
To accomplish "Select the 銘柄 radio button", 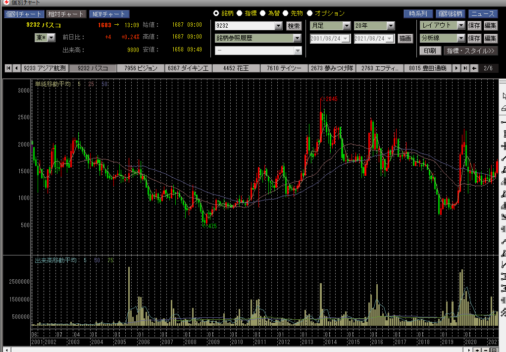I will [216, 13].
